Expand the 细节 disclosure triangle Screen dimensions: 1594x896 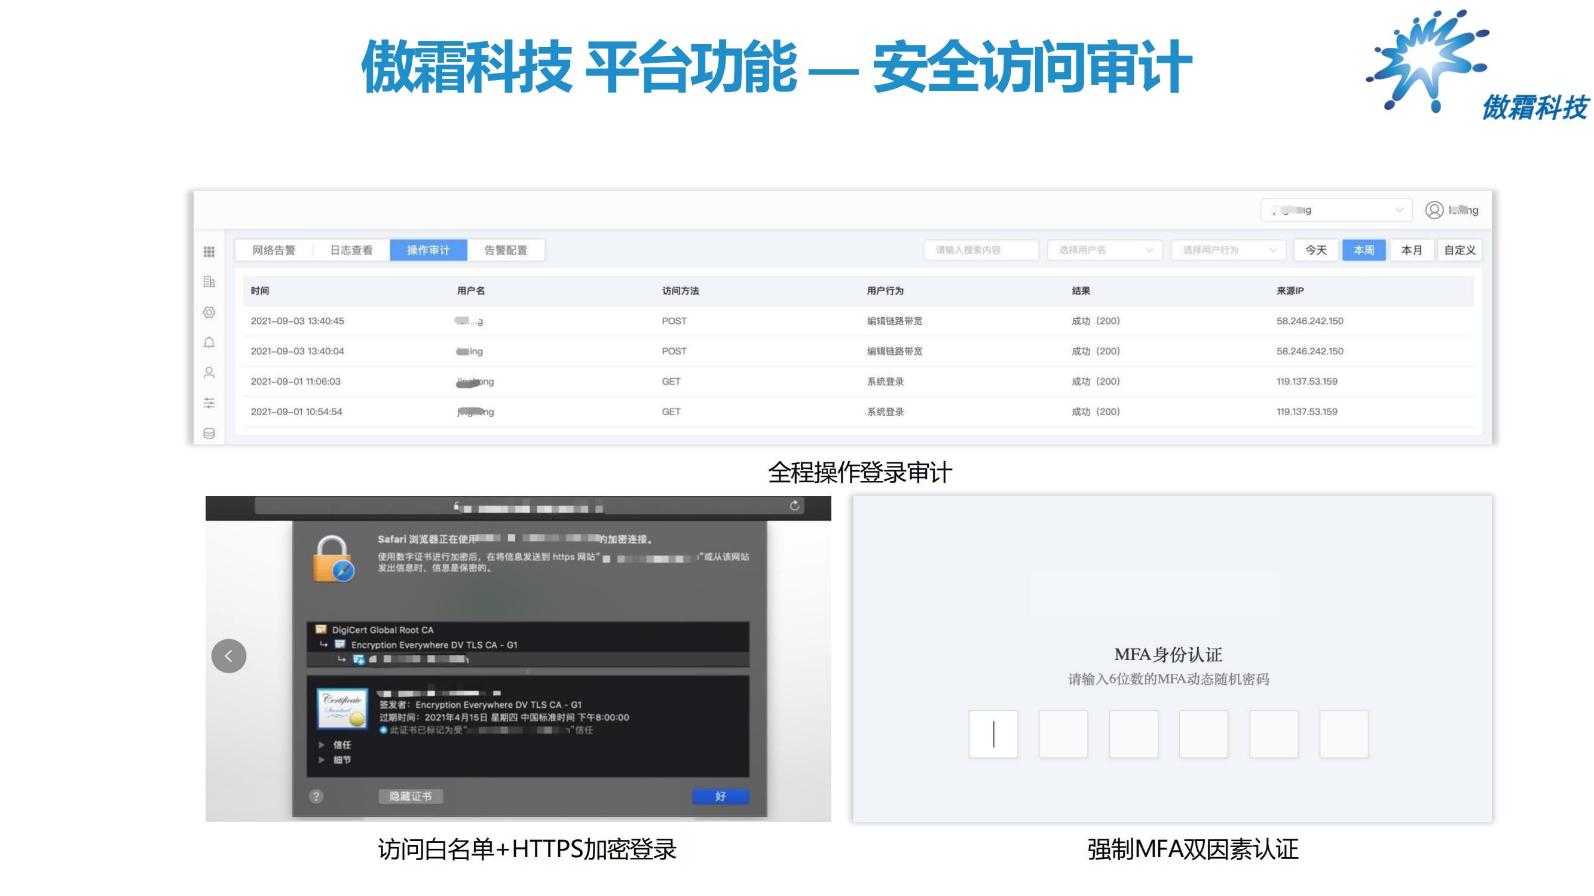pyautogui.click(x=322, y=759)
